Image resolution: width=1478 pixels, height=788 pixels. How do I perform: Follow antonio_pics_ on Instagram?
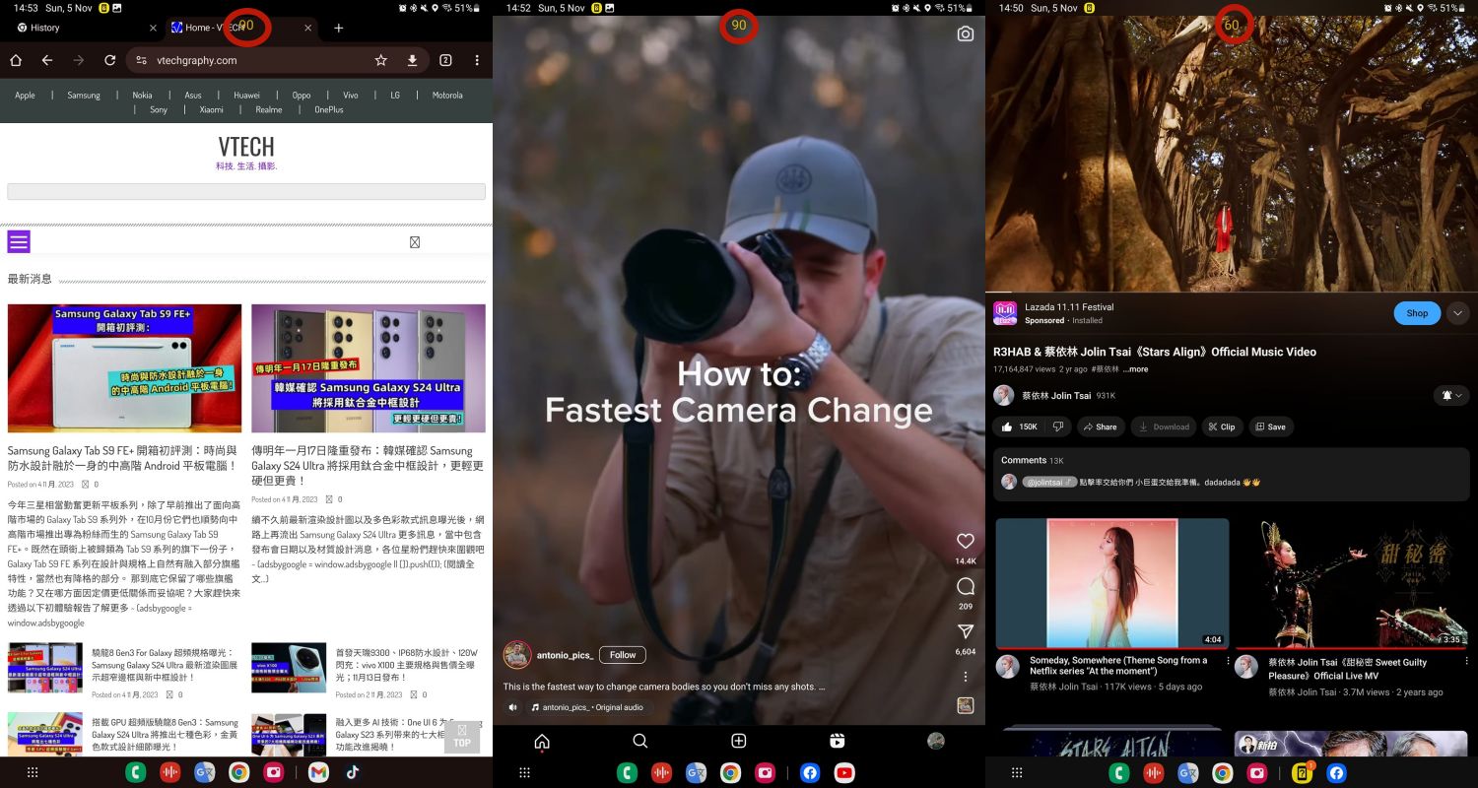(623, 654)
